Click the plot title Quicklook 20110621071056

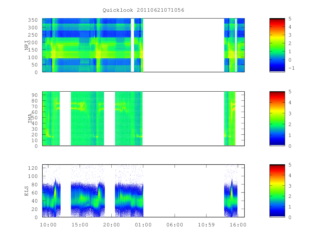pyautogui.click(x=143, y=10)
